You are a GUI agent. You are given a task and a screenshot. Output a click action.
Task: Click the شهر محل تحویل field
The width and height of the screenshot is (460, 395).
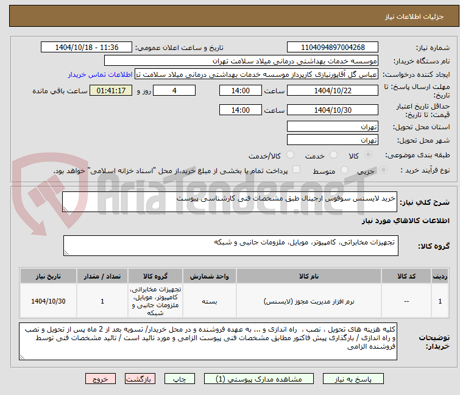[x=333, y=140]
